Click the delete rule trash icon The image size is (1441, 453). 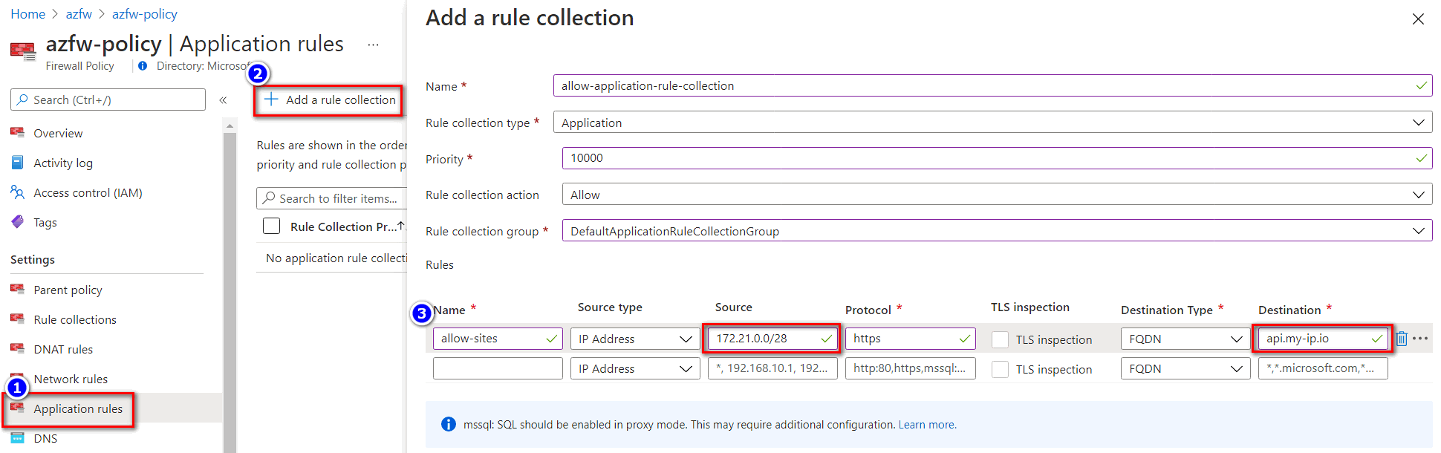[x=1402, y=339]
